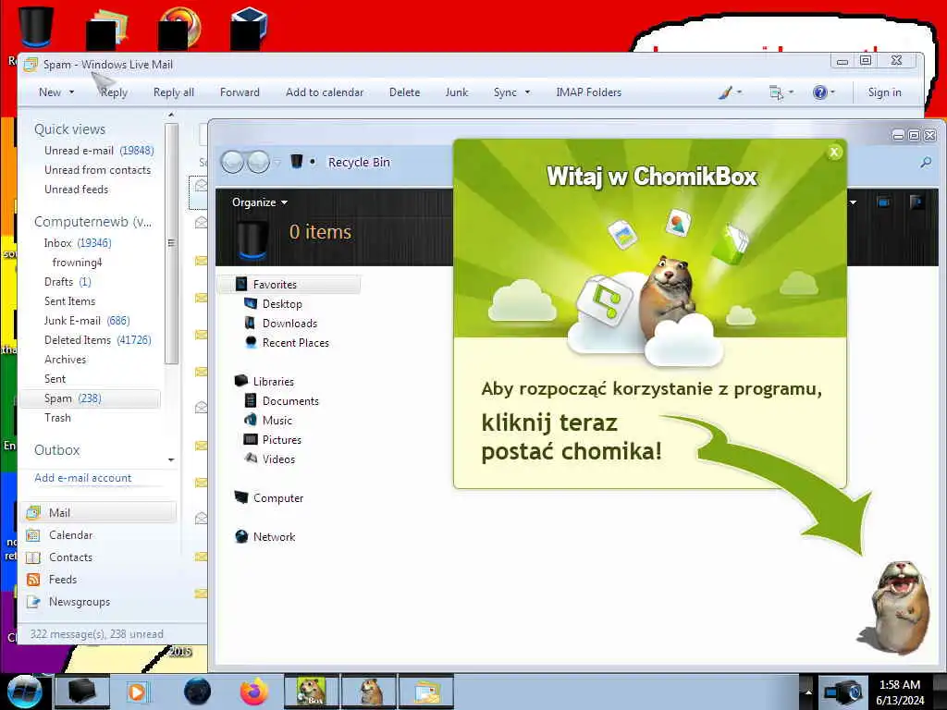Collapse the Quick views header

click(x=69, y=129)
